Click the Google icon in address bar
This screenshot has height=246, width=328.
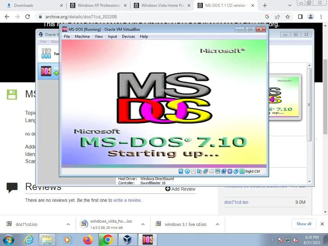267,17
